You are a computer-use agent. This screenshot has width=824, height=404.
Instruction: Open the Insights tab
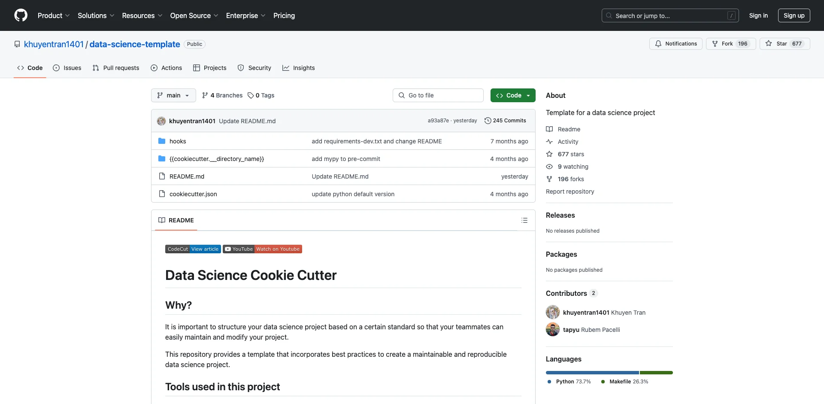(x=299, y=68)
